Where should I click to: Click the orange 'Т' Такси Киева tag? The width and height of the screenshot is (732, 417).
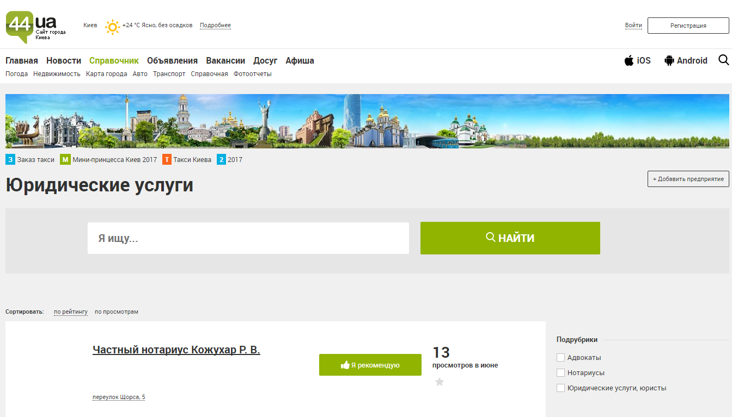pos(167,160)
